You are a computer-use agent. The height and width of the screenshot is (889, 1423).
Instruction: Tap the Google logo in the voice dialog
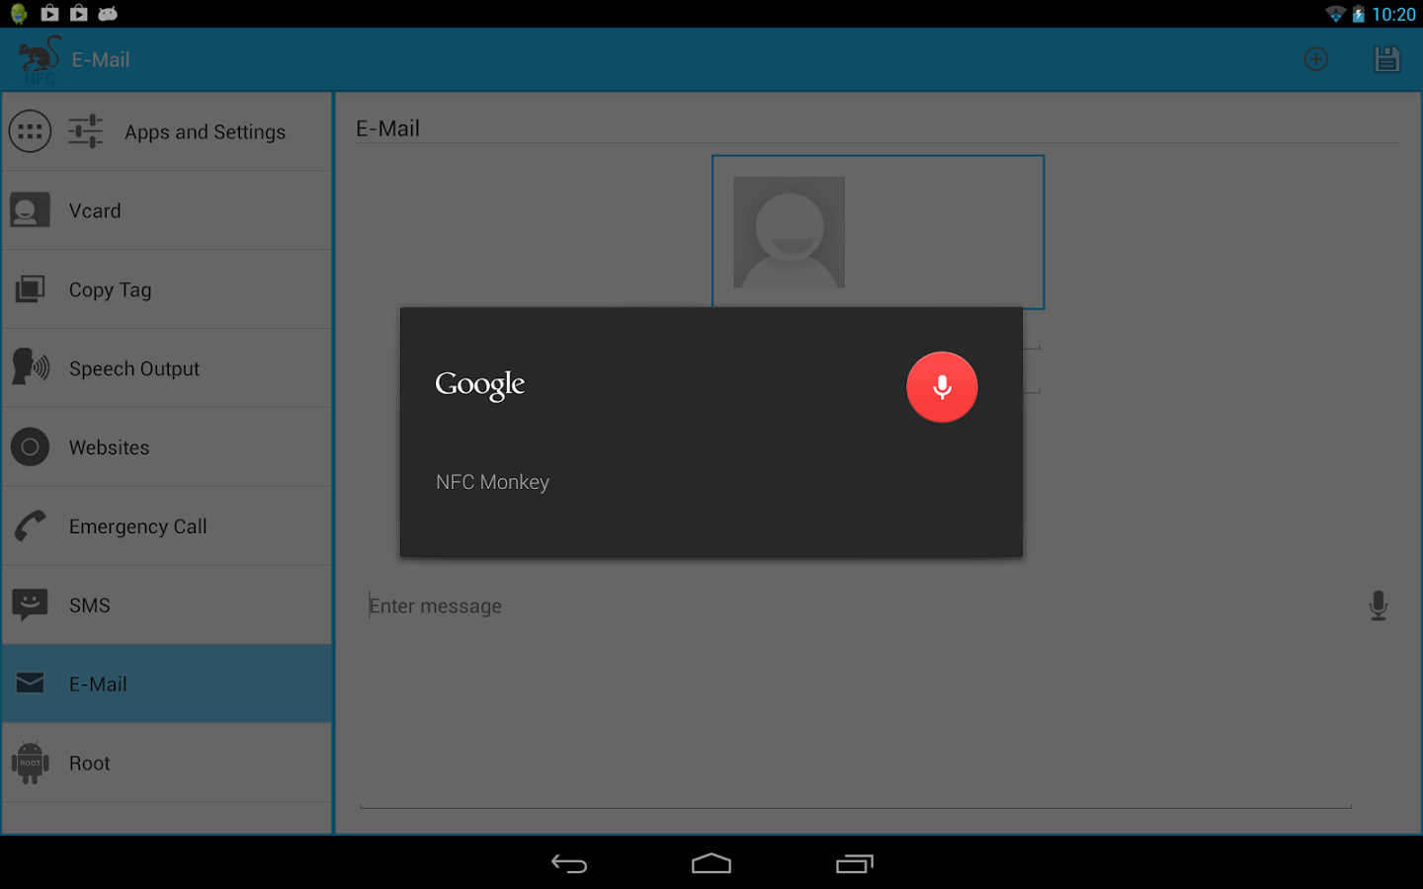479,385
